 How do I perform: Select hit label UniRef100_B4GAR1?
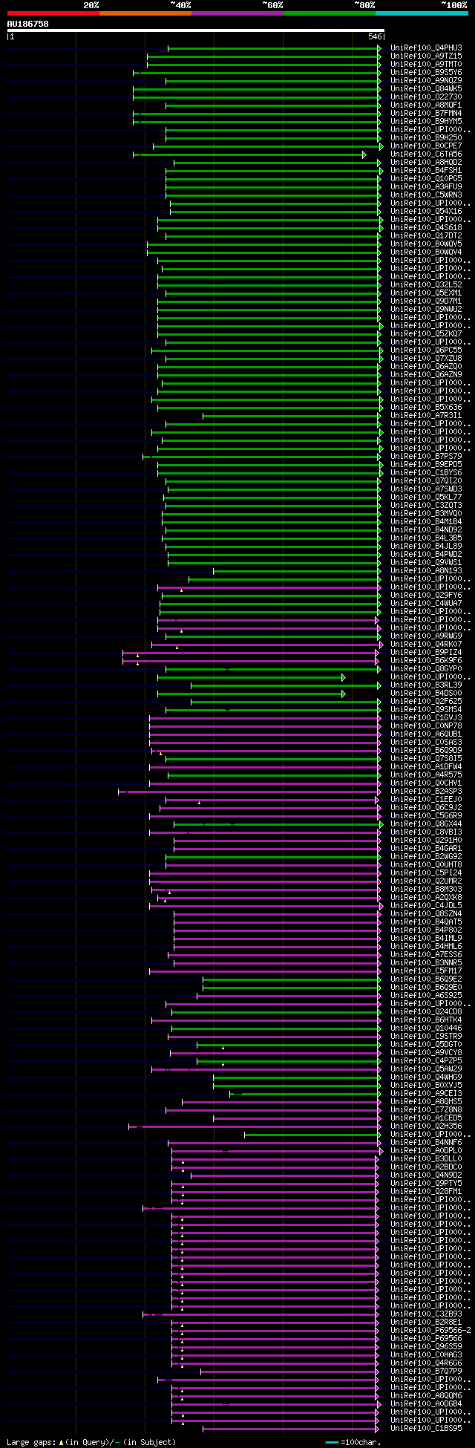point(426,849)
